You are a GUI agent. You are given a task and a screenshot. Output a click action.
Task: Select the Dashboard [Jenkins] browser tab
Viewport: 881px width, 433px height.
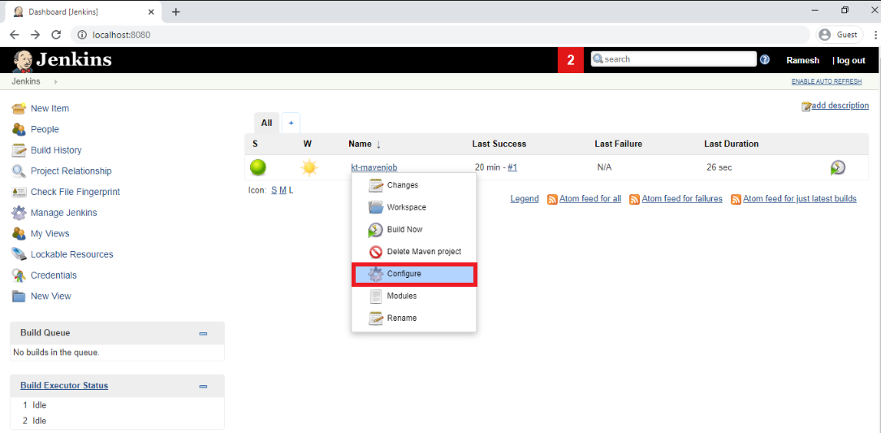click(x=84, y=12)
